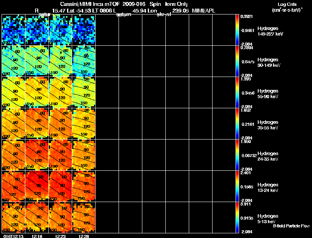This screenshot has height=238, width=312.
Task: Click the color bar for Hydrogen 13-24 keV
Action: click(x=237, y=186)
